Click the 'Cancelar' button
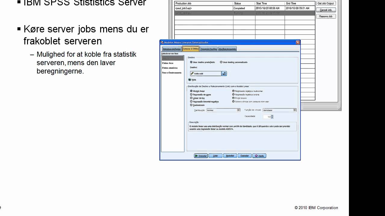This screenshot has width=385, height=216. pyautogui.click(x=245, y=156)
